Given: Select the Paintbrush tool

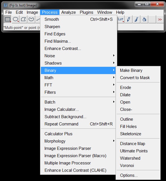Looking at the screenshot, I should [x=136, y=19].
